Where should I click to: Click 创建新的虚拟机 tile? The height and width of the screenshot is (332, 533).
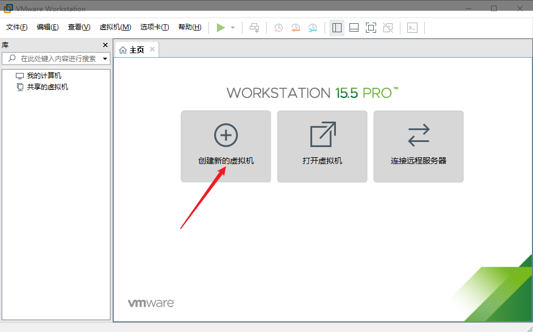225,146
